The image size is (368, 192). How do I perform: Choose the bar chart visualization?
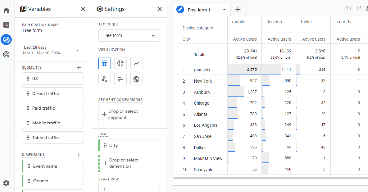click(120, 79)
